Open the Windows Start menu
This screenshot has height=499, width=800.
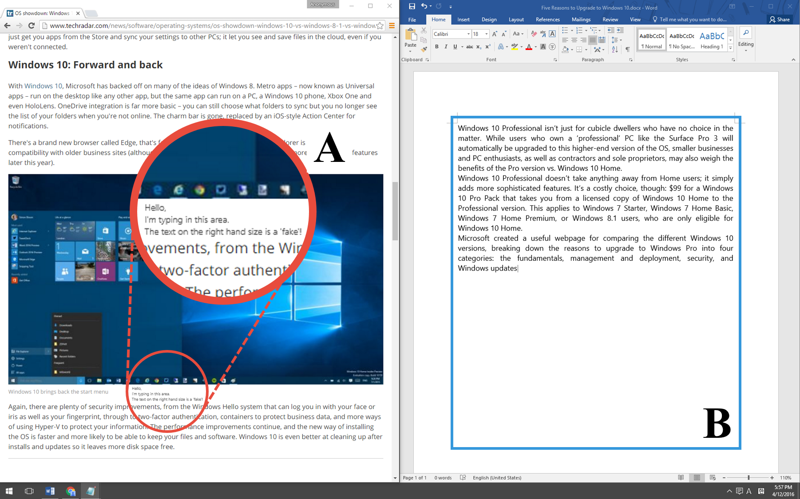coord(9,491)
